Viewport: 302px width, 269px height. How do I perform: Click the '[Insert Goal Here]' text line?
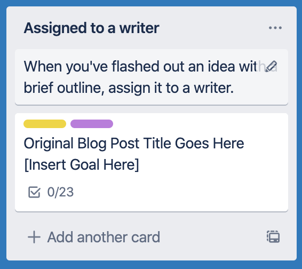point(82,165)
